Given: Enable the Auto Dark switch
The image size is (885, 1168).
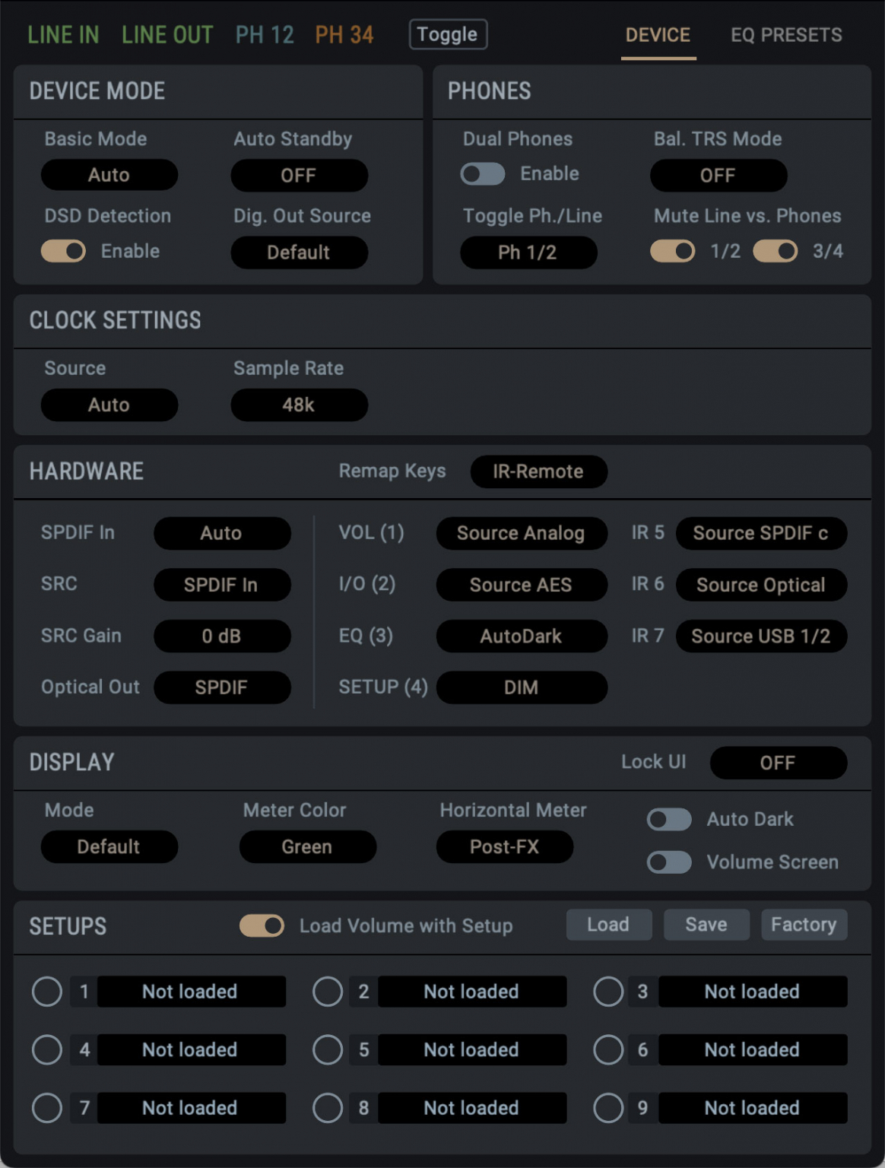Looking at the screenshot, I should click(x=669, y=819).
